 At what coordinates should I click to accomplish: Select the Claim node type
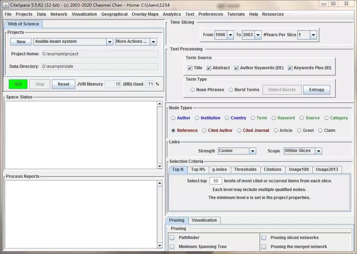[x=320, y=130]
